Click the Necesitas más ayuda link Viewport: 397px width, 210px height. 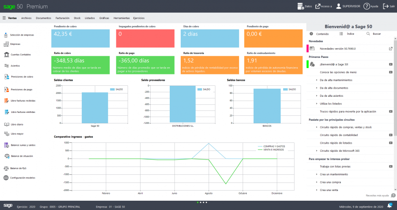pyautogui.click(x=377, y=195)
